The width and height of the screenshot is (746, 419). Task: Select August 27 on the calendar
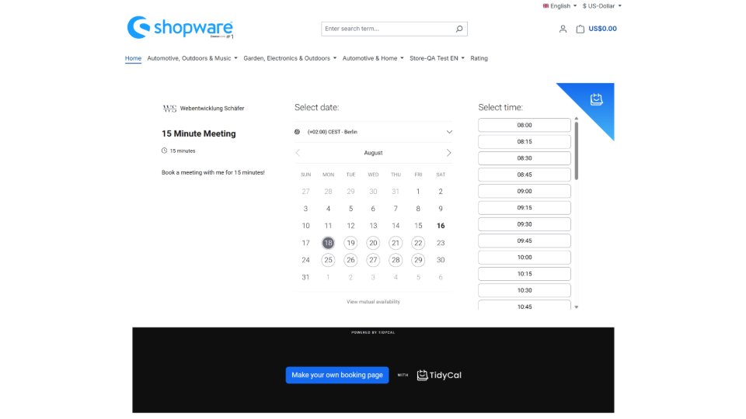pyautogui.click(x=373, y=260)
